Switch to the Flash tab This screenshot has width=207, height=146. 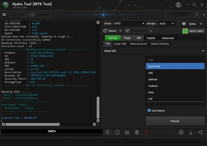pyautogui.click(x=127, y=38)
